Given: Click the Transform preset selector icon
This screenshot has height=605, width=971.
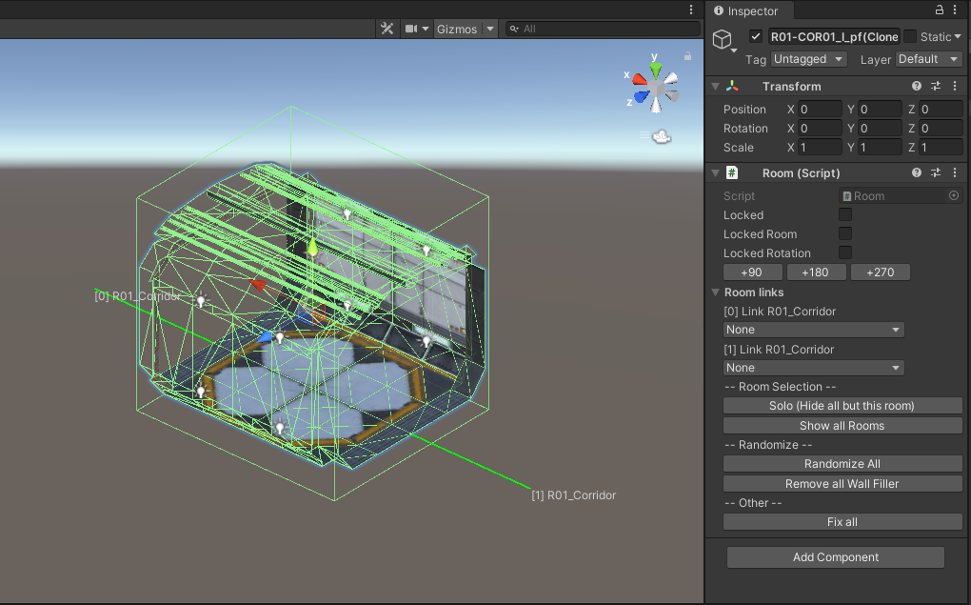Looking at the screenshot, I should click(936, 87).
